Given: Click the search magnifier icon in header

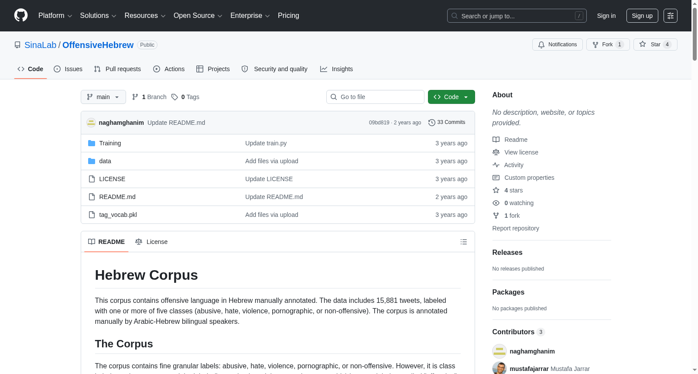Looking at the screenshot, I should (455, 16).
